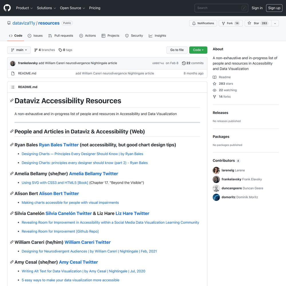Click domoritz contributor avatar
The width and height of the screenshot is (286, 286).
pyautogui.click(x=216, y=197)
